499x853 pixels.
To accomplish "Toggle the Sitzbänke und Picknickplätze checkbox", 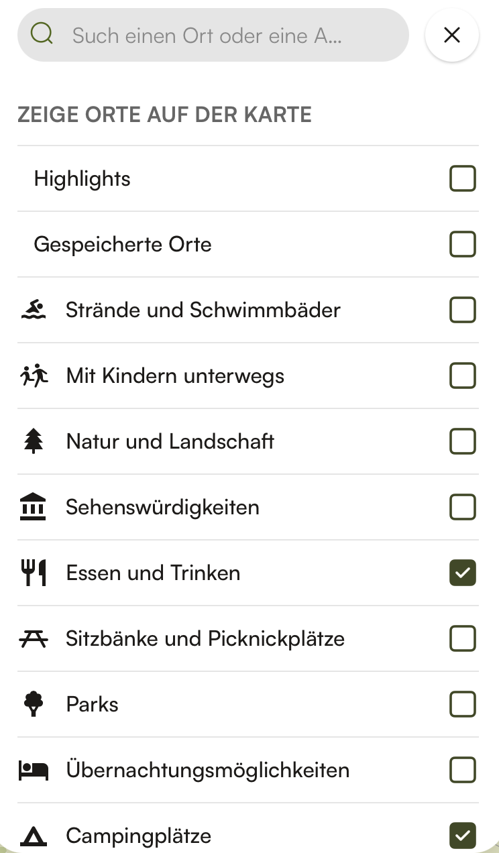I will click(462, 638).
